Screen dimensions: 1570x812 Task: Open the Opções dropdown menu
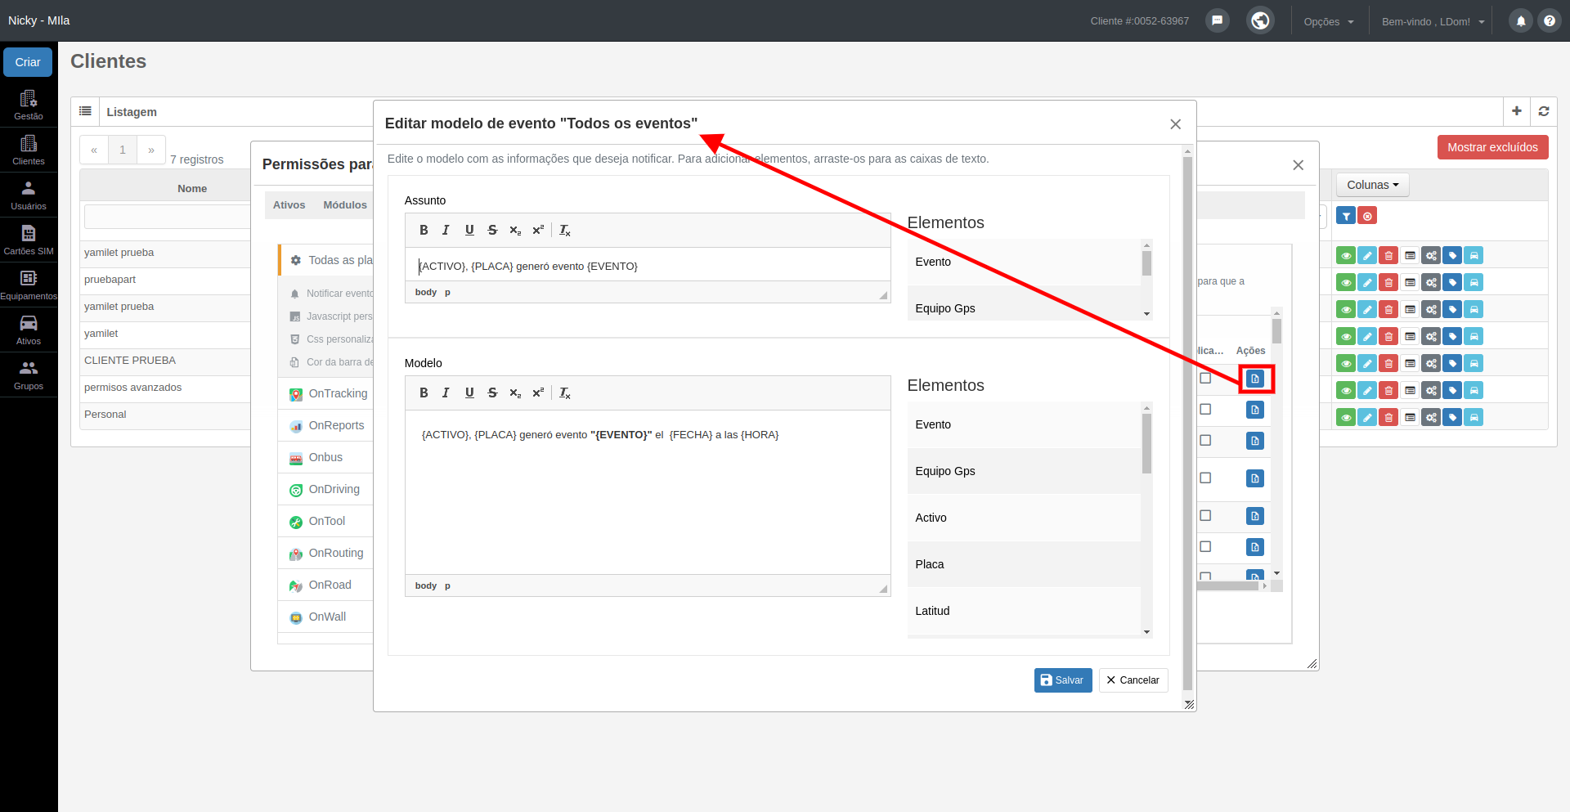tap(1329, 22)
